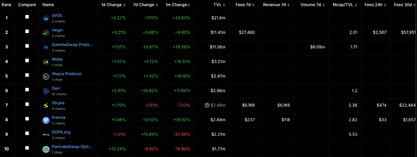Viewport: 417px width, 157px height.
Task: Click the Deri triangular logo icon
Action: (46, 91)
